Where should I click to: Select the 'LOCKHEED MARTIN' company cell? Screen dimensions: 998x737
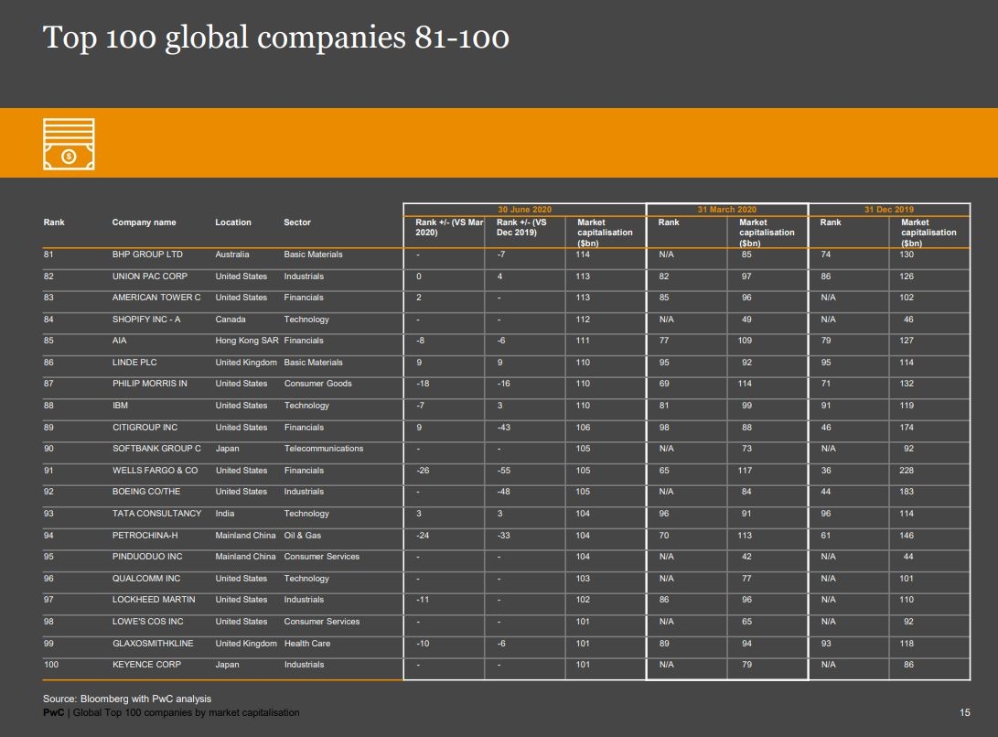(x=154, y=600)
